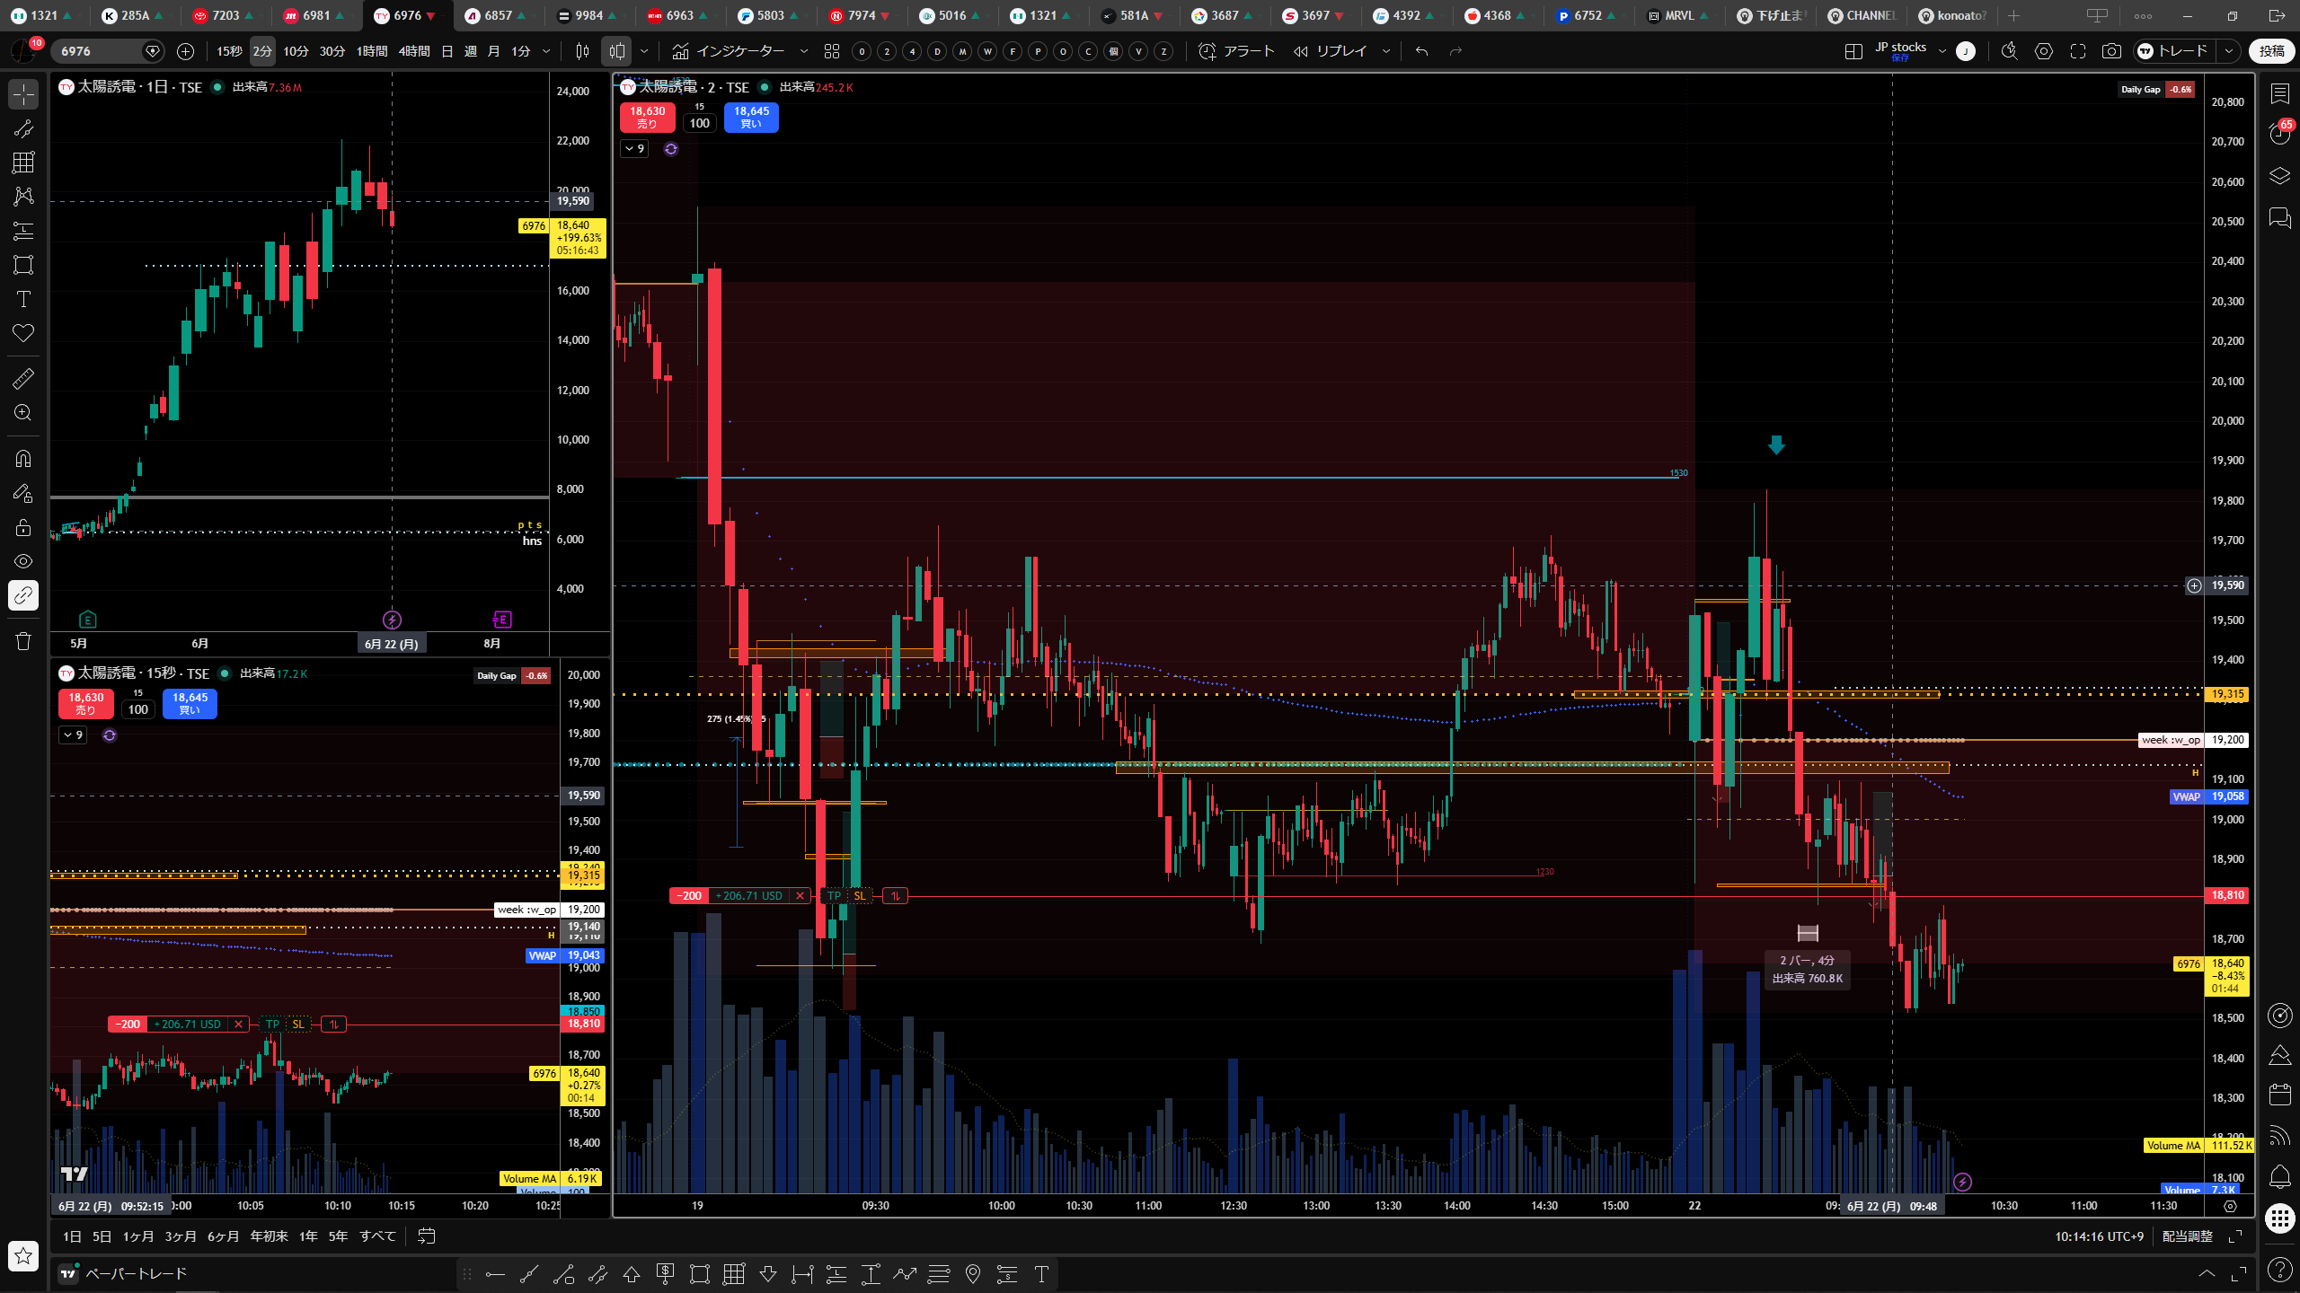The width and height of the screenshot is (2300, 1293).
Task: Open the replay options dropdown arrow
Action: [x=1386, y=51]
